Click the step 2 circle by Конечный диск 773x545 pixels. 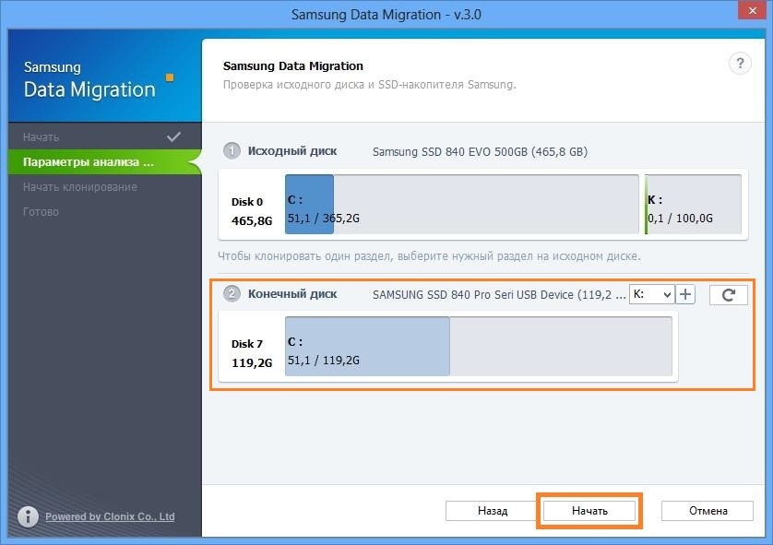(232, 294)
